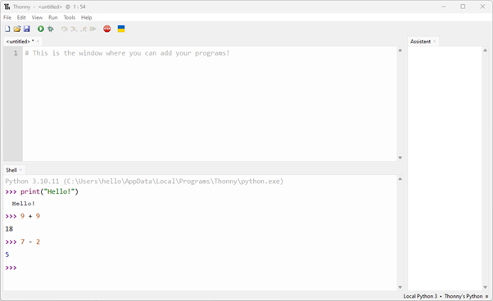493x301 pixels.
Task: Open the interpreter selector 'Local Python 3 • Thonny's Python'
Action: [x=446, y=296]
